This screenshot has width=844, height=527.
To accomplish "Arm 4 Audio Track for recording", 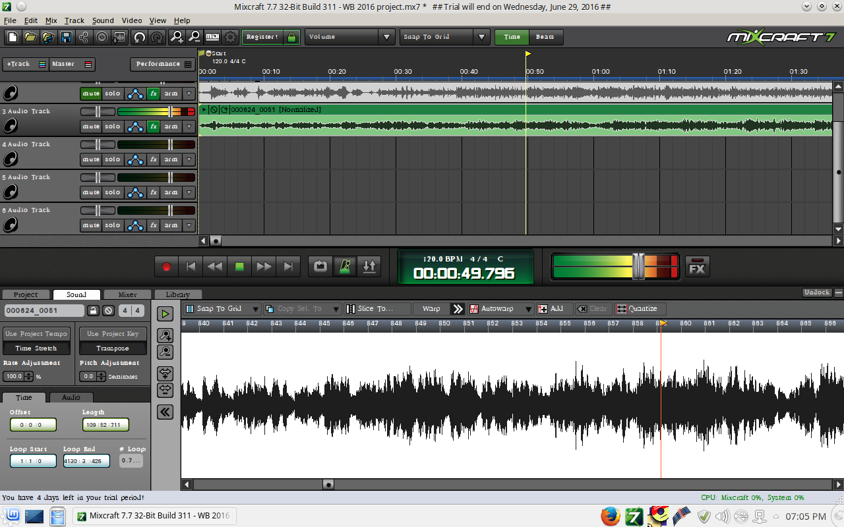I will click(171, 159).
